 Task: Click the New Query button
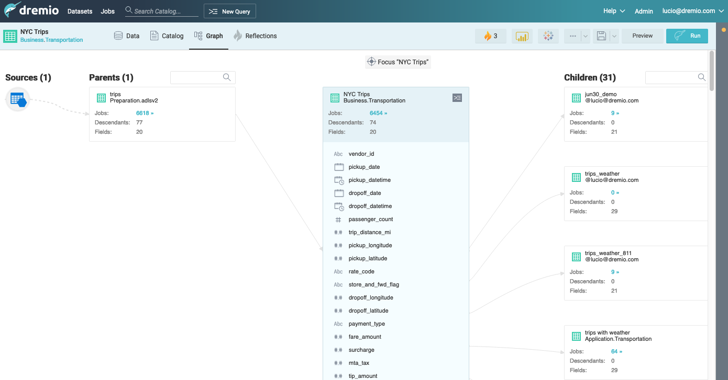point(230,11)
